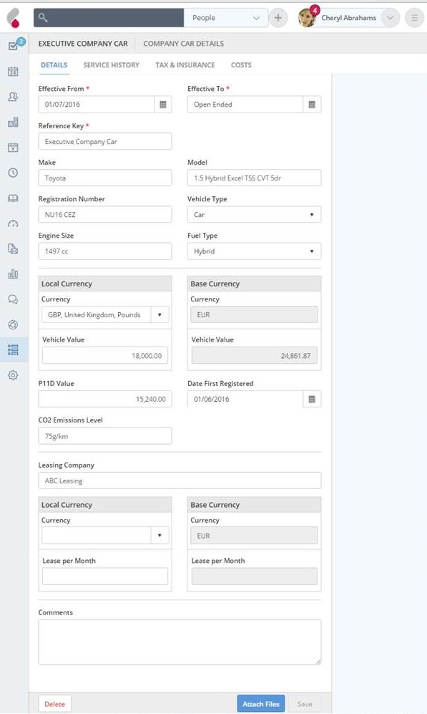
Task: Open Date First Registered calendar picker
Action: click(312, 400)
